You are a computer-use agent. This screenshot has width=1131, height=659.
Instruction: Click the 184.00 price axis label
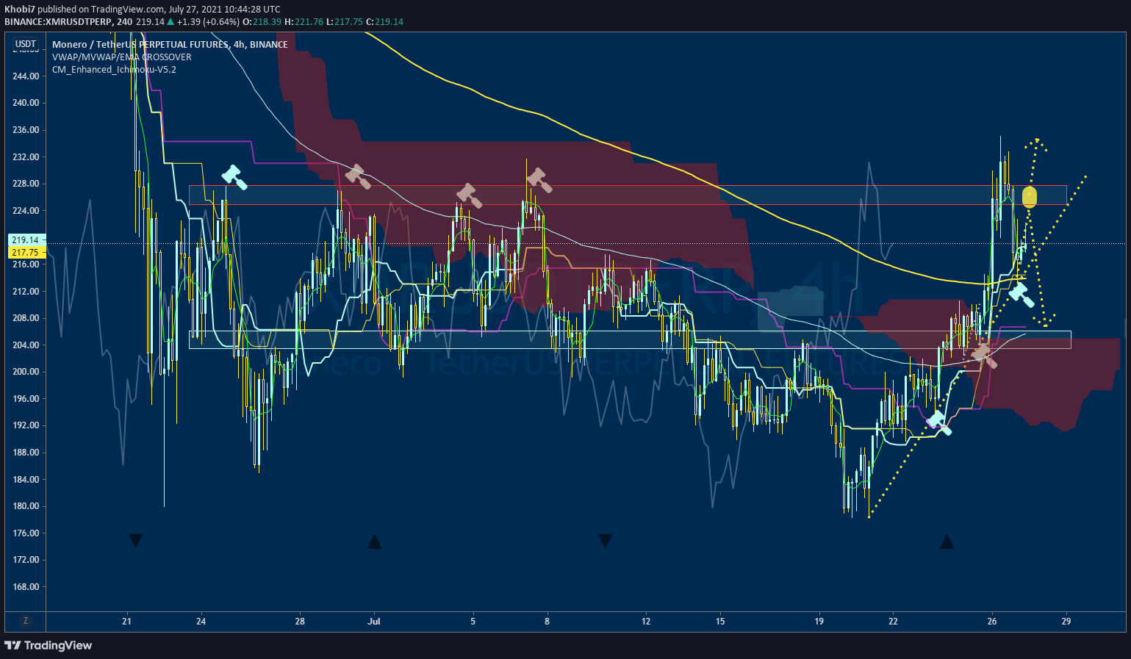(x=26, y=480)
